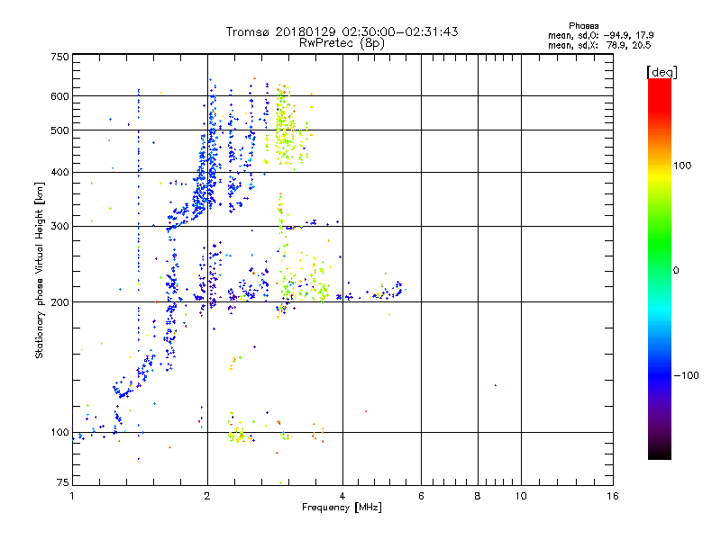Click the colorbar tick label '0'
Image resolution: width=721 pixels, height=540 pixels.
click(676, 271)
